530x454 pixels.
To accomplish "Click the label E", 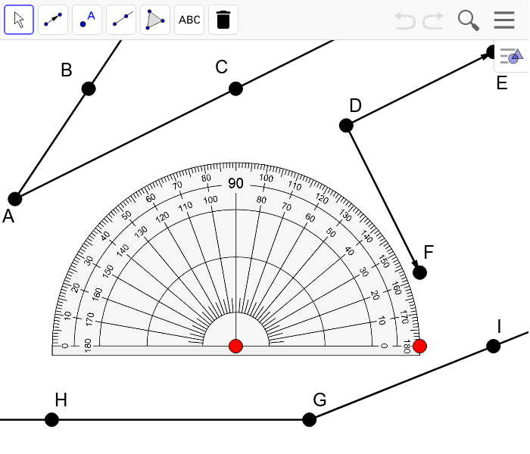I will (502, 83).
